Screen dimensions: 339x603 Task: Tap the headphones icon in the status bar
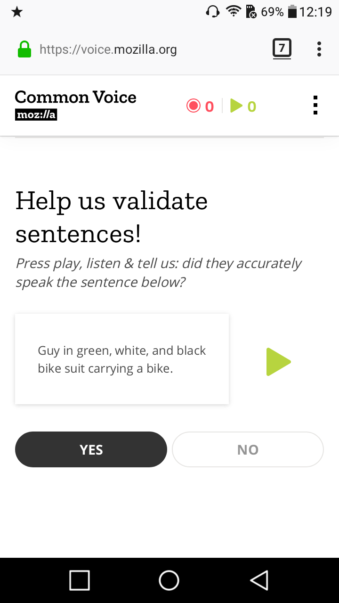213,10
